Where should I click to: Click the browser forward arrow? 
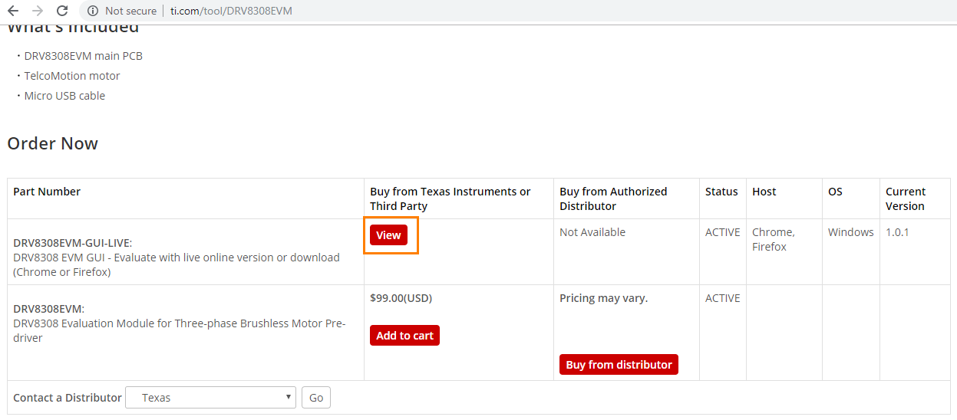[x=38, y=11]
